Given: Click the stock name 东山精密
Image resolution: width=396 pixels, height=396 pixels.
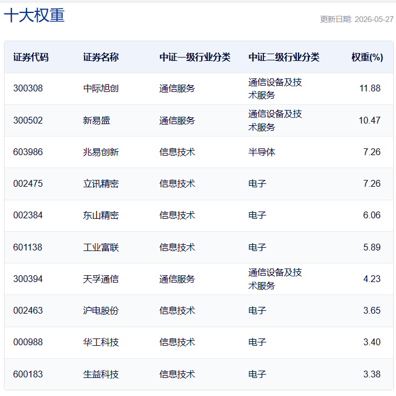Looking at the screenshot, I should [x=101, y=215].
